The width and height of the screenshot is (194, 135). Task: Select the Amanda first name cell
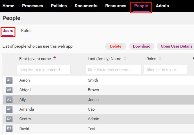(x=26, y=109)
